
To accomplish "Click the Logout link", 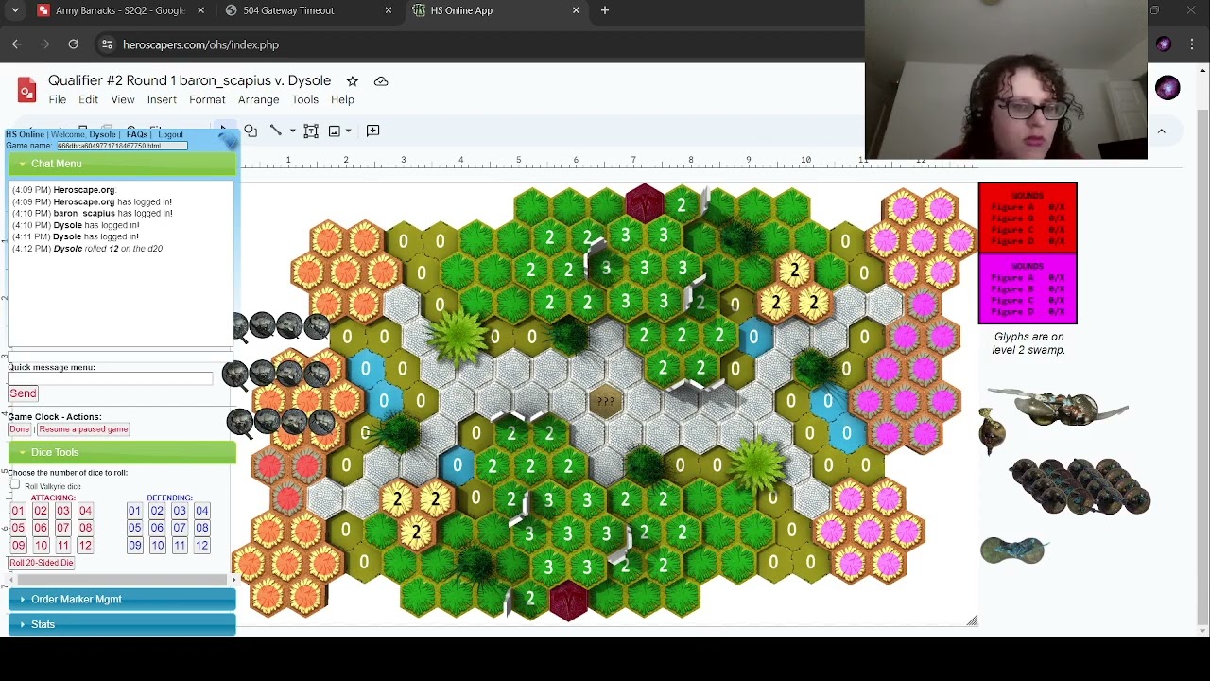I will pyautogui.click(x=170, y=134).
